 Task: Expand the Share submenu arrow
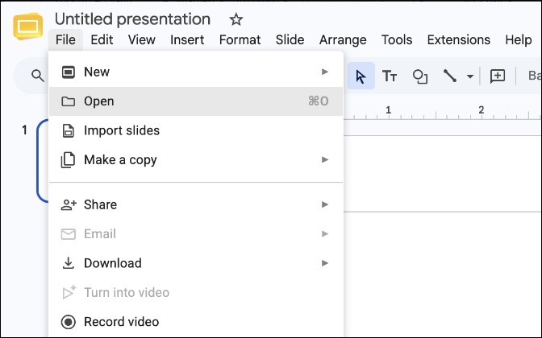(324, 204)
